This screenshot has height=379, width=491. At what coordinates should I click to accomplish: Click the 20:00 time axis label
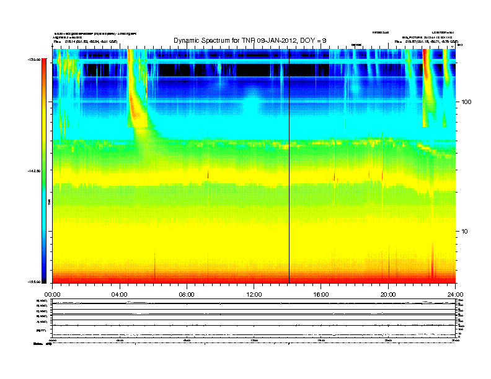(x=388, y=295)
